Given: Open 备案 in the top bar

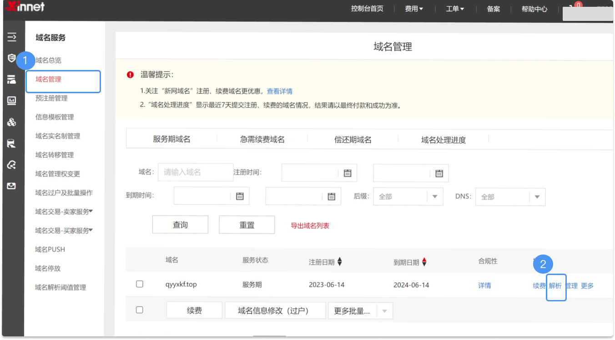Looking at the screenshot, I should point(494,9).
